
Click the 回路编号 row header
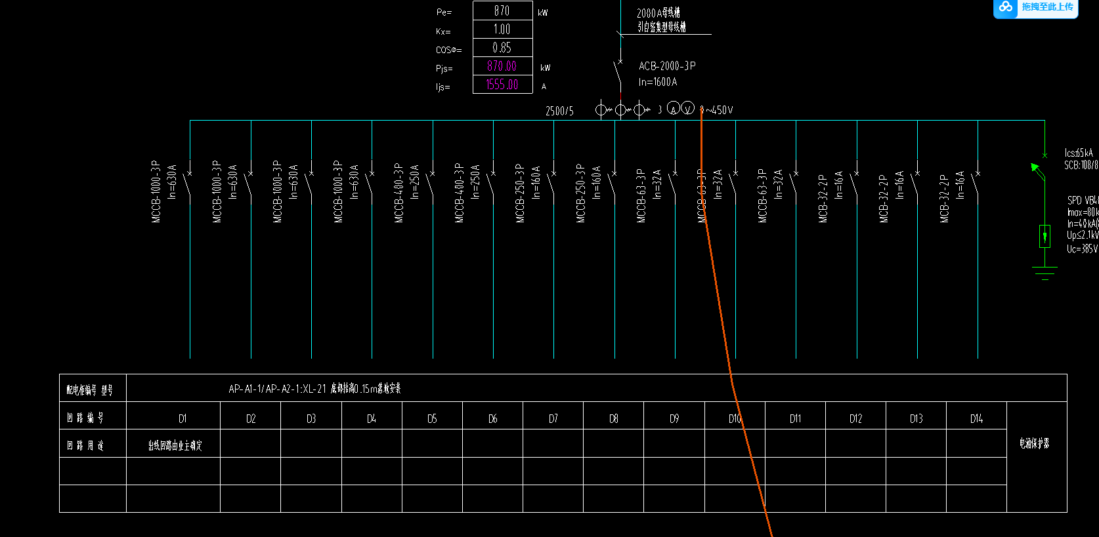click(93, 415)
